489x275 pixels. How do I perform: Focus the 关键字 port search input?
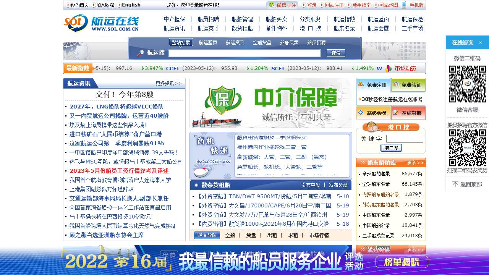click(x=405, y=139)
